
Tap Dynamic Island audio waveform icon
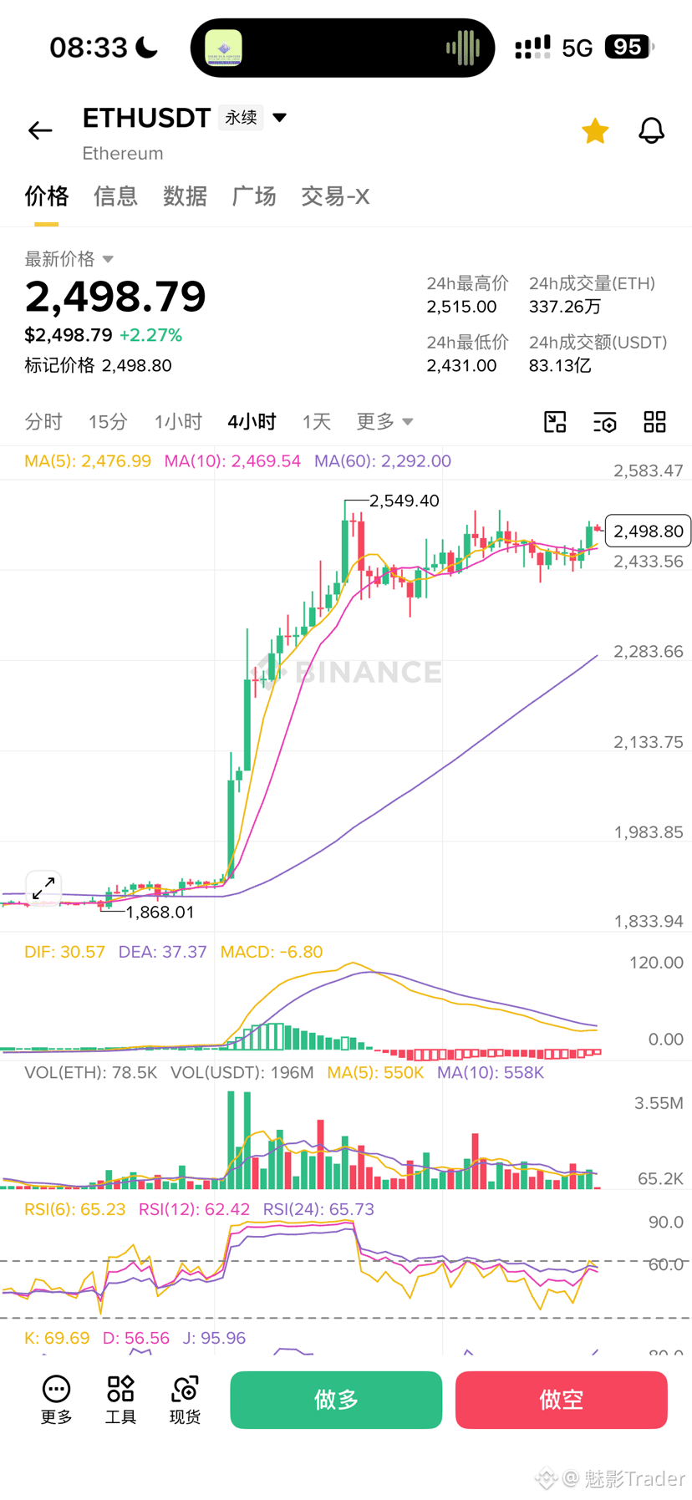(462, 48)
